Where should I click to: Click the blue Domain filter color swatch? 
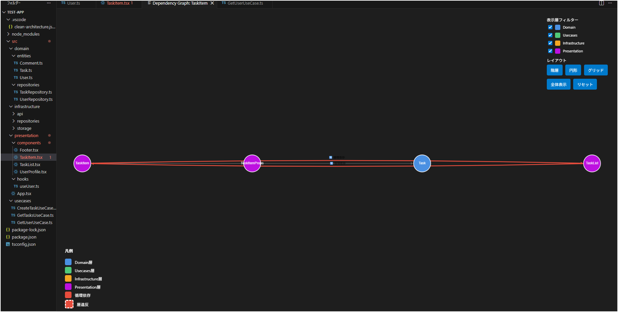coord(558,27)
